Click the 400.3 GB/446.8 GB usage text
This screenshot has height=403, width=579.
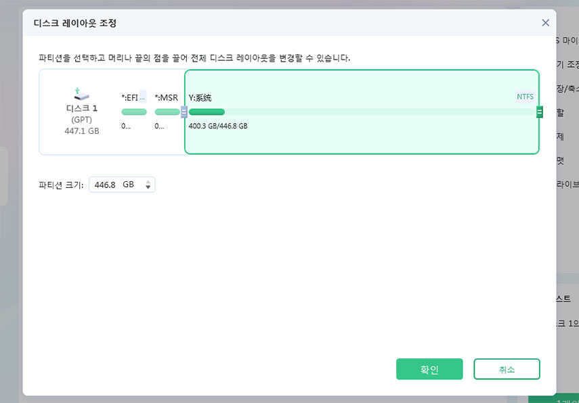click(x=217, y=126)
